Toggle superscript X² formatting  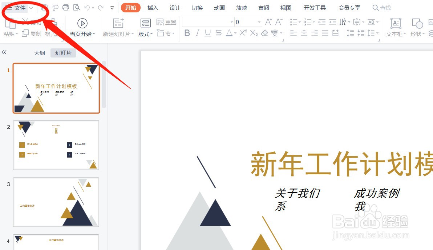(243, 33)
